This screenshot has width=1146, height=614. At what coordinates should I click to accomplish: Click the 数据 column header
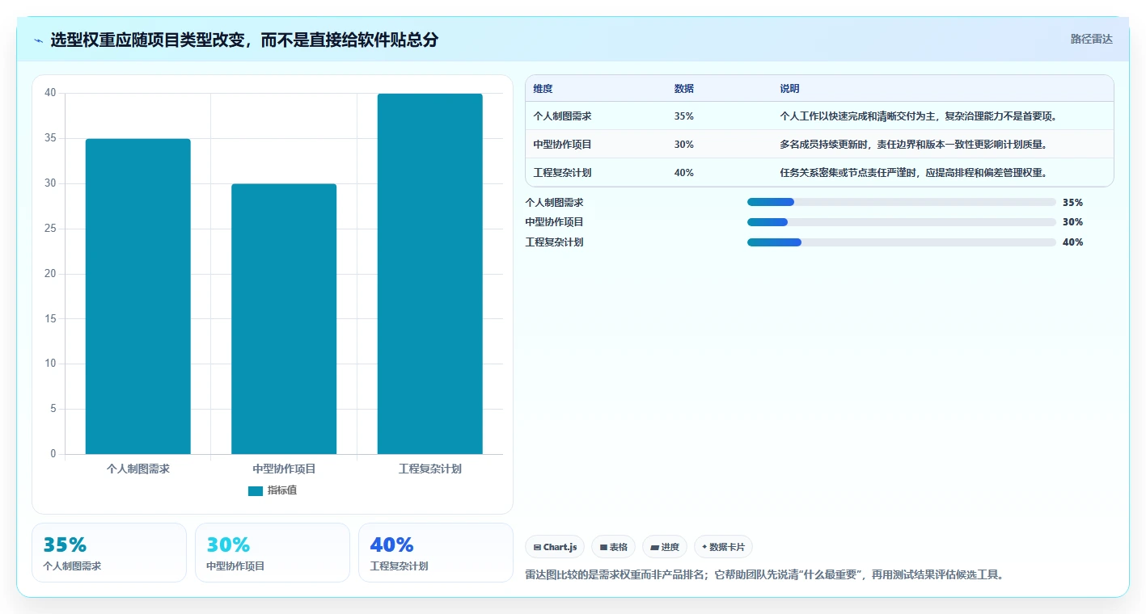click(x=683, y=89)
